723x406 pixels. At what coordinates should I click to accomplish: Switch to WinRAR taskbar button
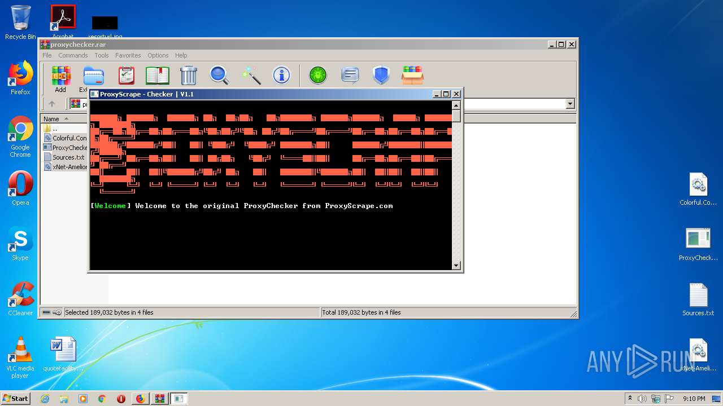(159, 399)
